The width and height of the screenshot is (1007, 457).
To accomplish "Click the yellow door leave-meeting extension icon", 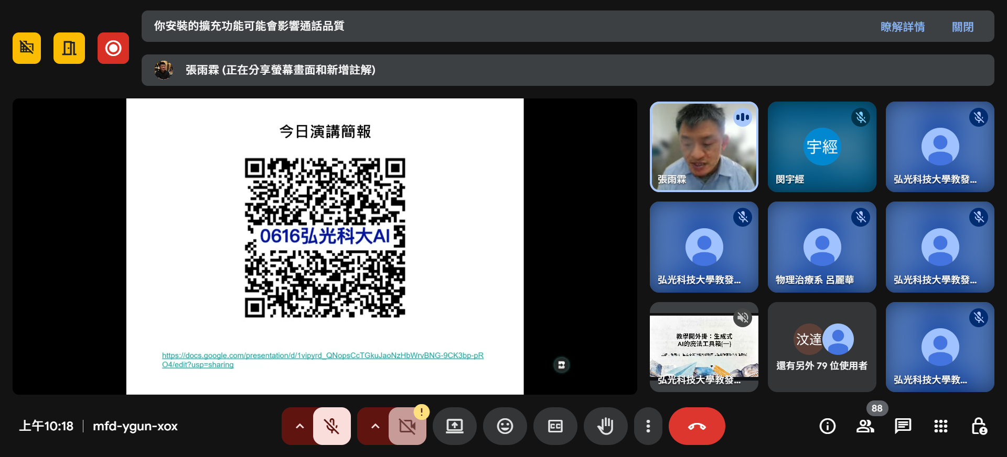I will 69,48.
